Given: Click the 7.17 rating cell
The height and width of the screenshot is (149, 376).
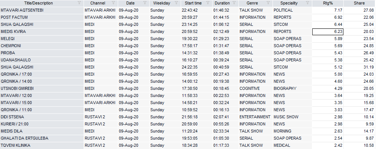Looking at the screenshot, I should tap(328, 10).
